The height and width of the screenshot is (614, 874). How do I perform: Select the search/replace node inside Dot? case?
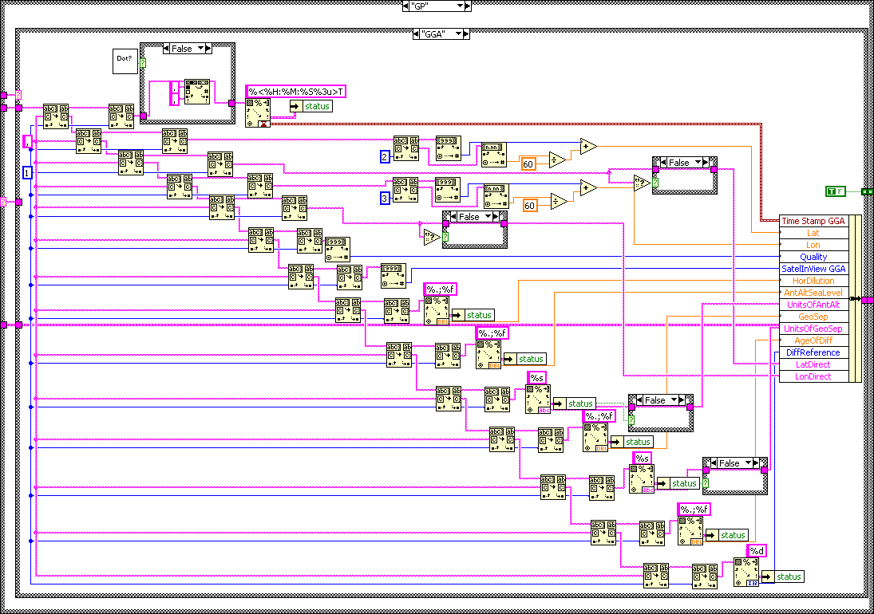[x=197, y=92]
